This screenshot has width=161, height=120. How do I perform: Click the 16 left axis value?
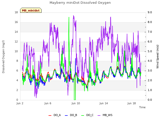click(x=16, y=22)
